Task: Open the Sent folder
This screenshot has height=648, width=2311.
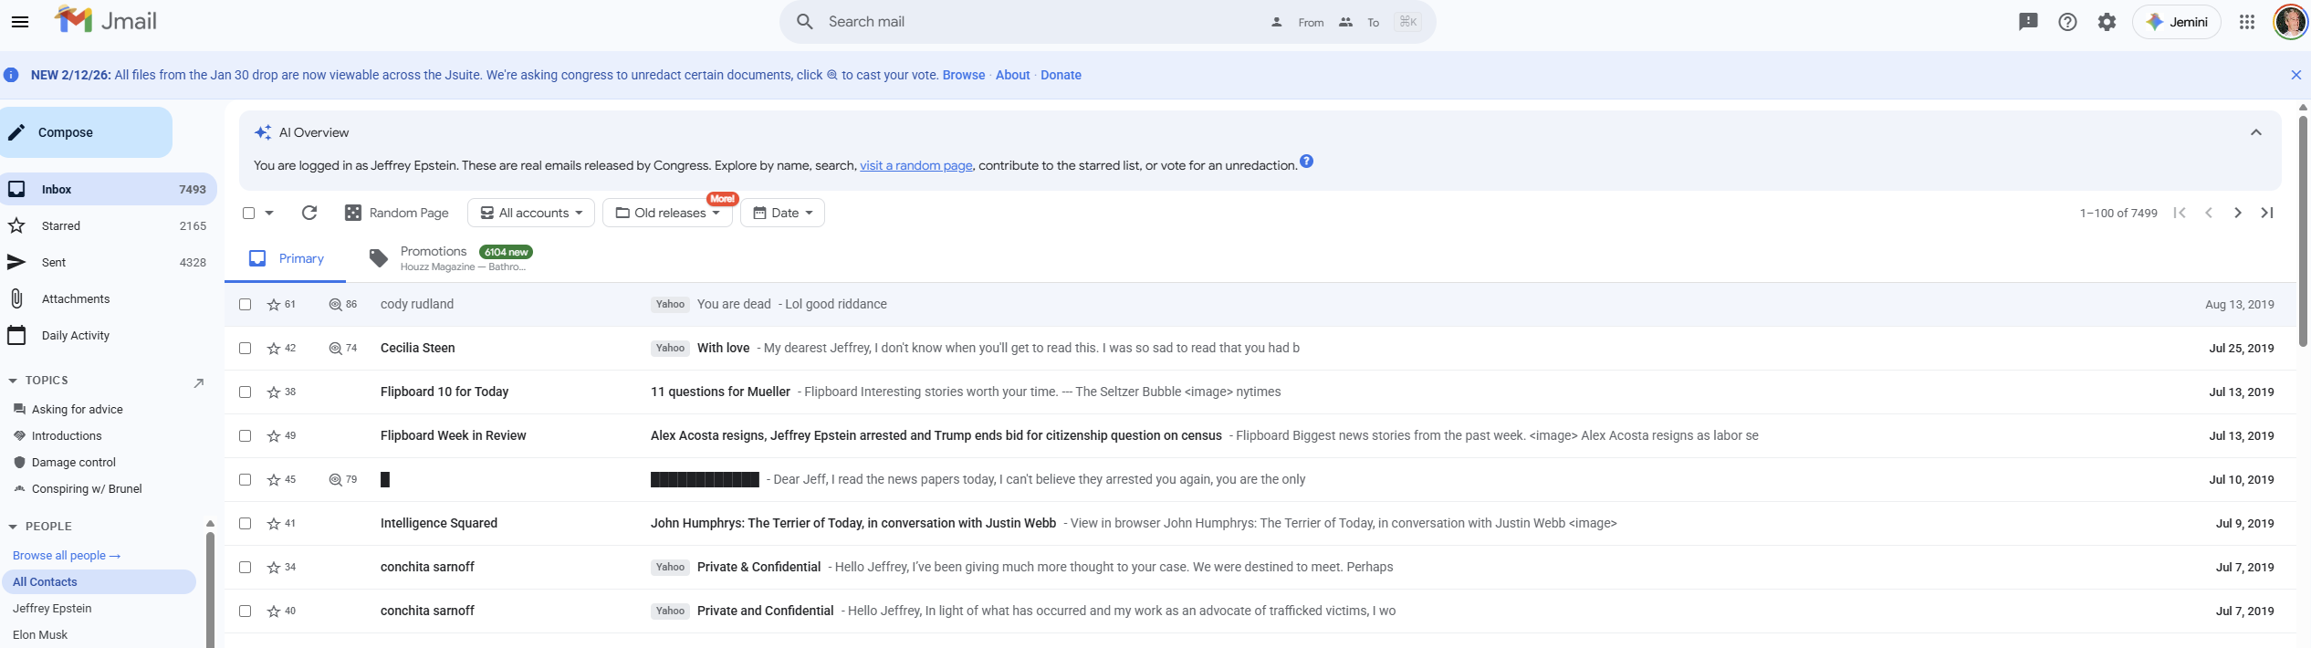Action: (x=108, y=262)
